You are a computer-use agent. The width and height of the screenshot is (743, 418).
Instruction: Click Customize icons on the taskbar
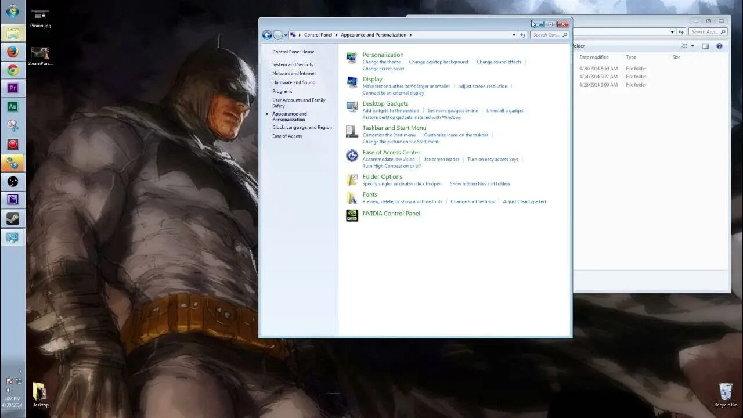point(456,135)
